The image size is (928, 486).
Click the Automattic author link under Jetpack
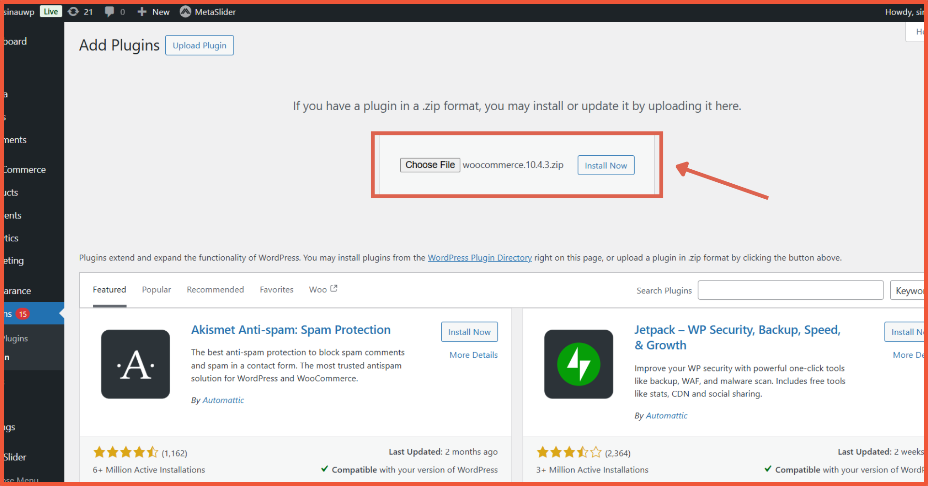click(x=667, y=416)
